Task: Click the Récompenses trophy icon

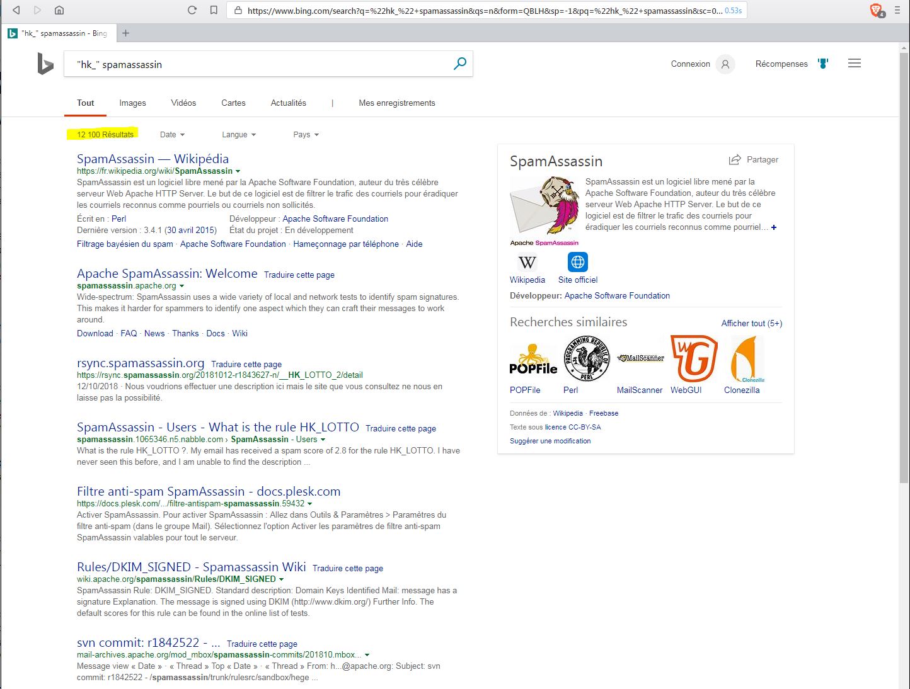Action: click(823, 64)
